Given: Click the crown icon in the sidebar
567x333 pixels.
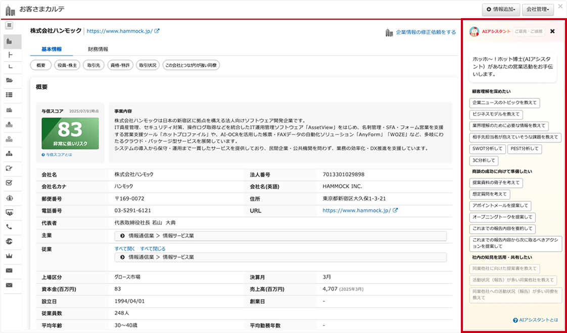Looking at the screenshot, I should pyautogui.click(x=10, y=256).
